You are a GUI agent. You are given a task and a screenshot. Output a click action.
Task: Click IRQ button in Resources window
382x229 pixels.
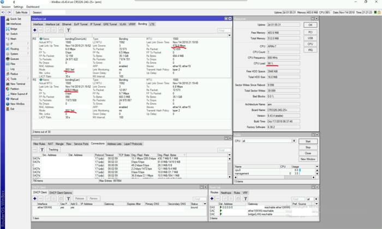pos(310,50)
